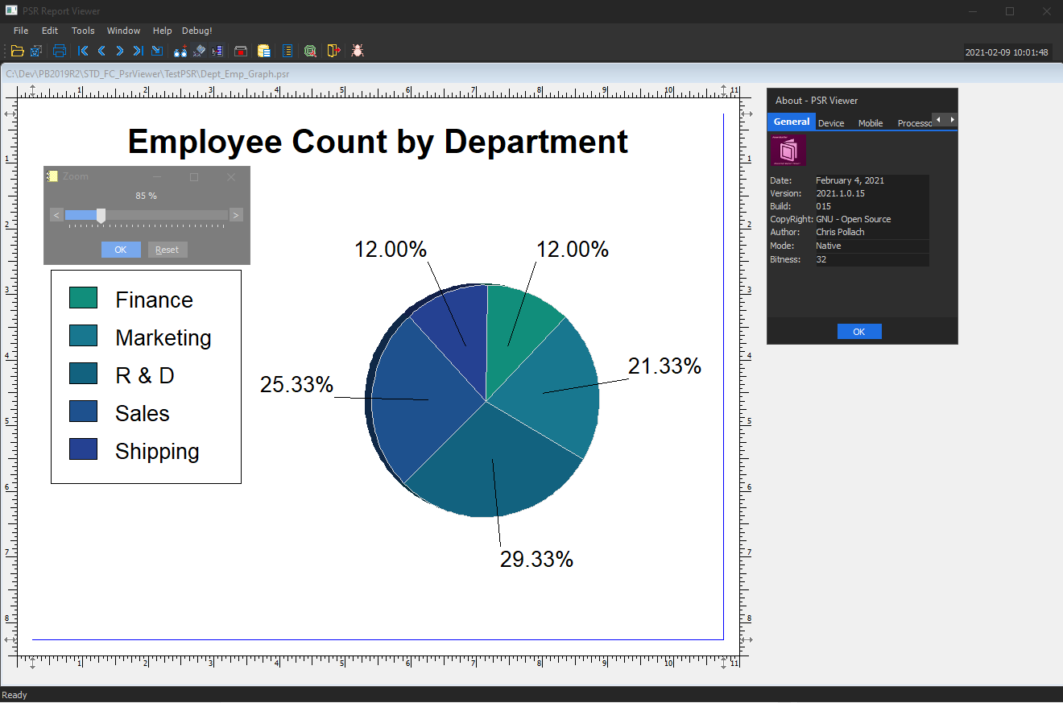Image resolution: width=1063 pixels, height=703 pixels.
Task: Open a PSR report file
Action: pyautogui.click(x=16, y=51)
